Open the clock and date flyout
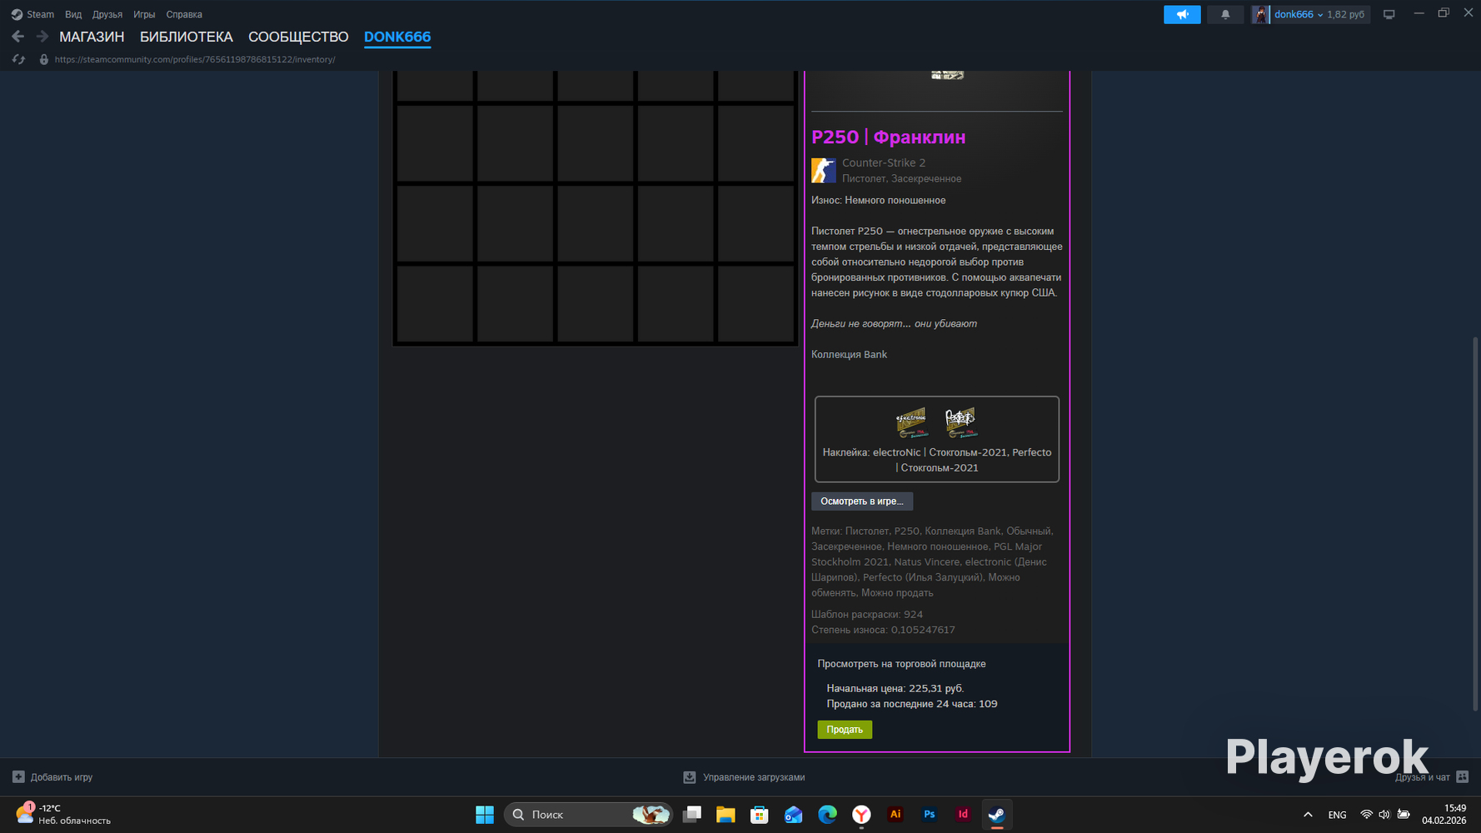Screen dimensions: 1481x833 1444,815
